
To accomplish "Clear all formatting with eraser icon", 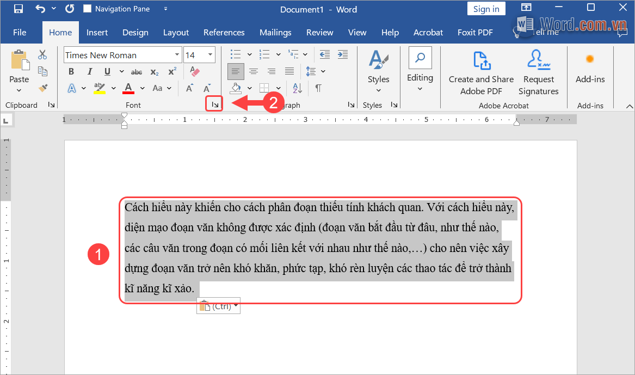I will [195, 71].
